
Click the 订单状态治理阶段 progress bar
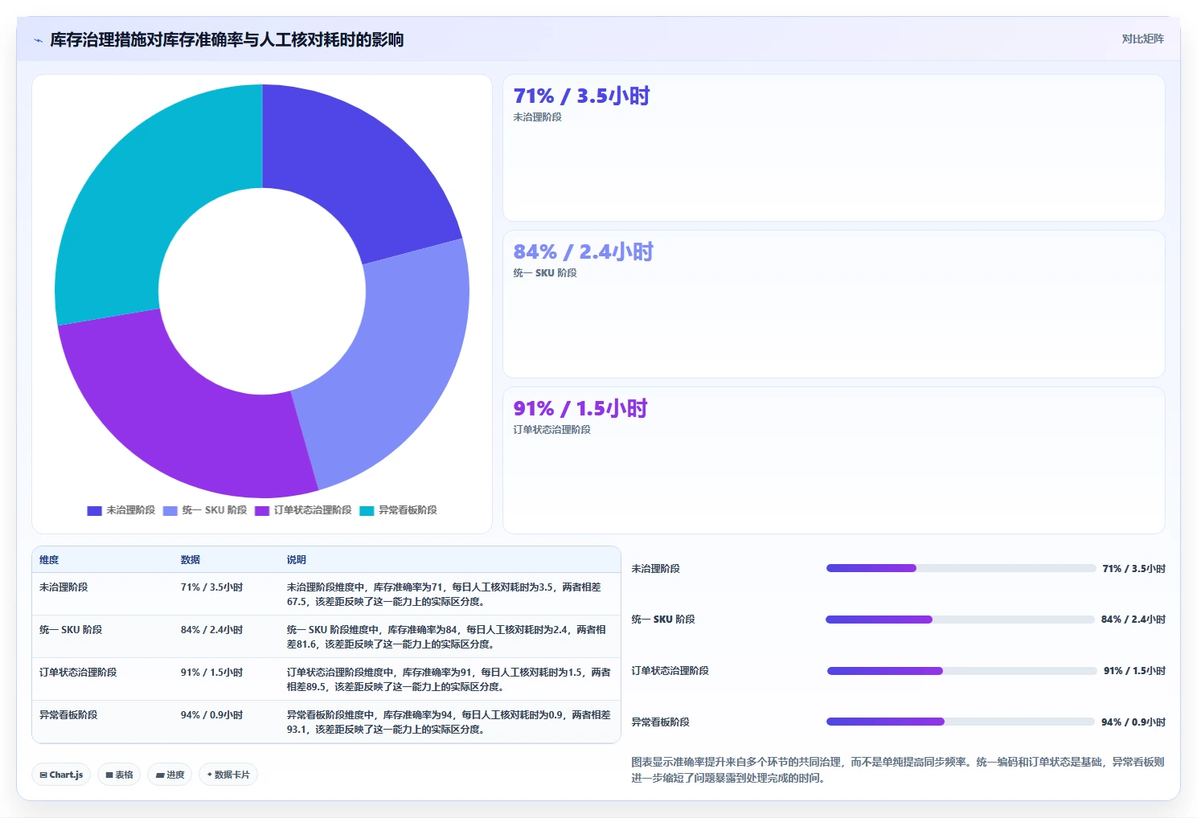[961, 671]
